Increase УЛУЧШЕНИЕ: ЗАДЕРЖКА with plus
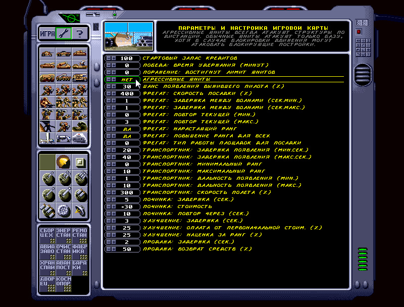This screenshot has height=307, width=404. click(x=114, y=221)
